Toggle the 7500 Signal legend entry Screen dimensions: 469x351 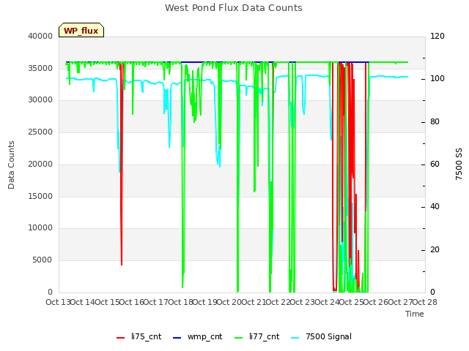(321, 336)
